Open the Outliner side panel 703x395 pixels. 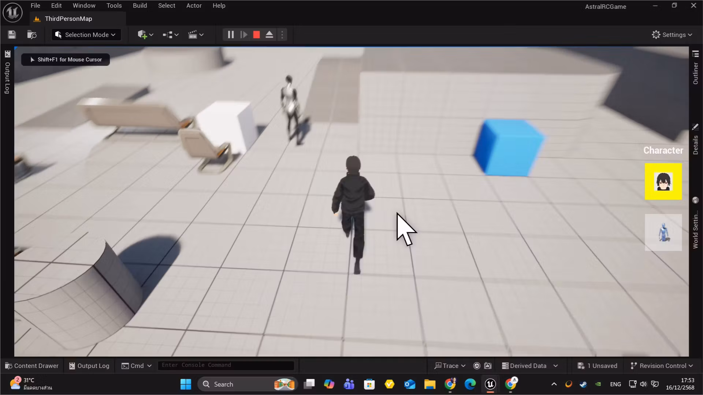pyautogui.click(x=696, y=71)
